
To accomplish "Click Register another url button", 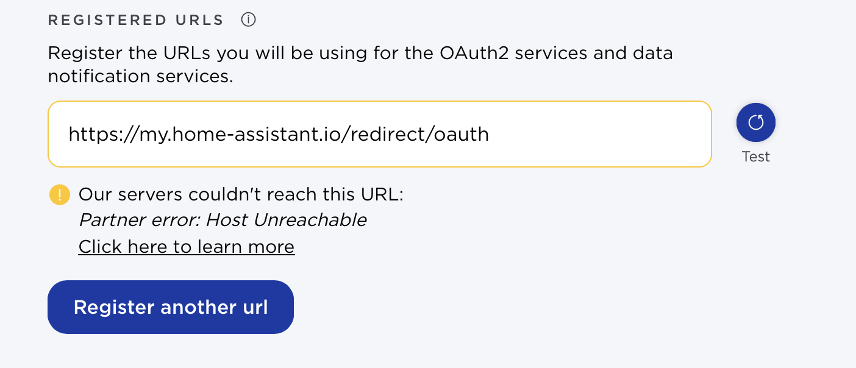I will (x=171, y=307).
